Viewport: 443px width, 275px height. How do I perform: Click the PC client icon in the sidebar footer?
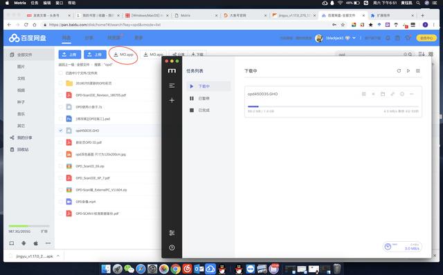tap(12, 243)
